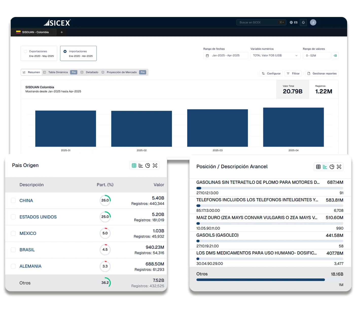Click the Otros row in Pais Origen

[86, 283]
